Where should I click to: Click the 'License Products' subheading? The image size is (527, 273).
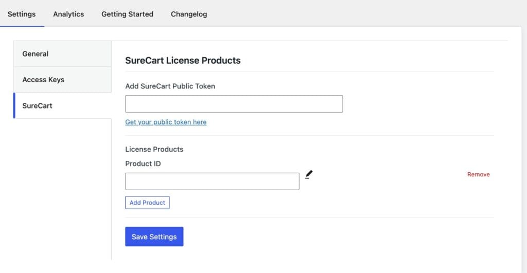coord(154,149)
